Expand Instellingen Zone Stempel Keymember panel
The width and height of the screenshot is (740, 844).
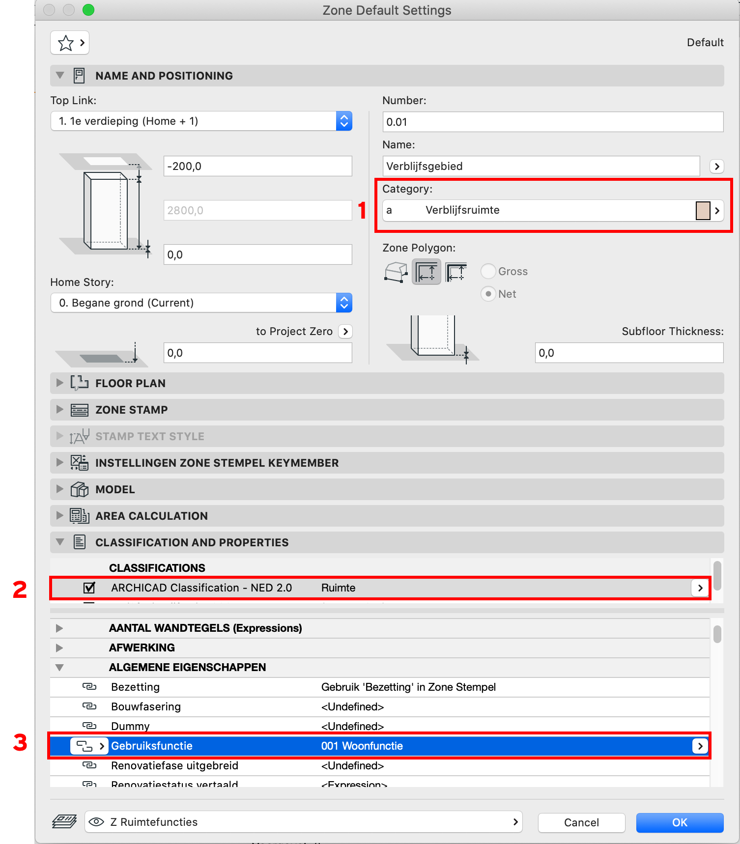click(60, 462)
